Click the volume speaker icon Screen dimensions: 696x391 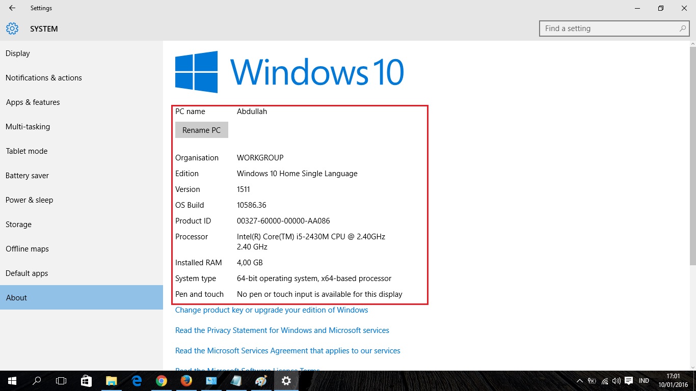coord(617,381)
